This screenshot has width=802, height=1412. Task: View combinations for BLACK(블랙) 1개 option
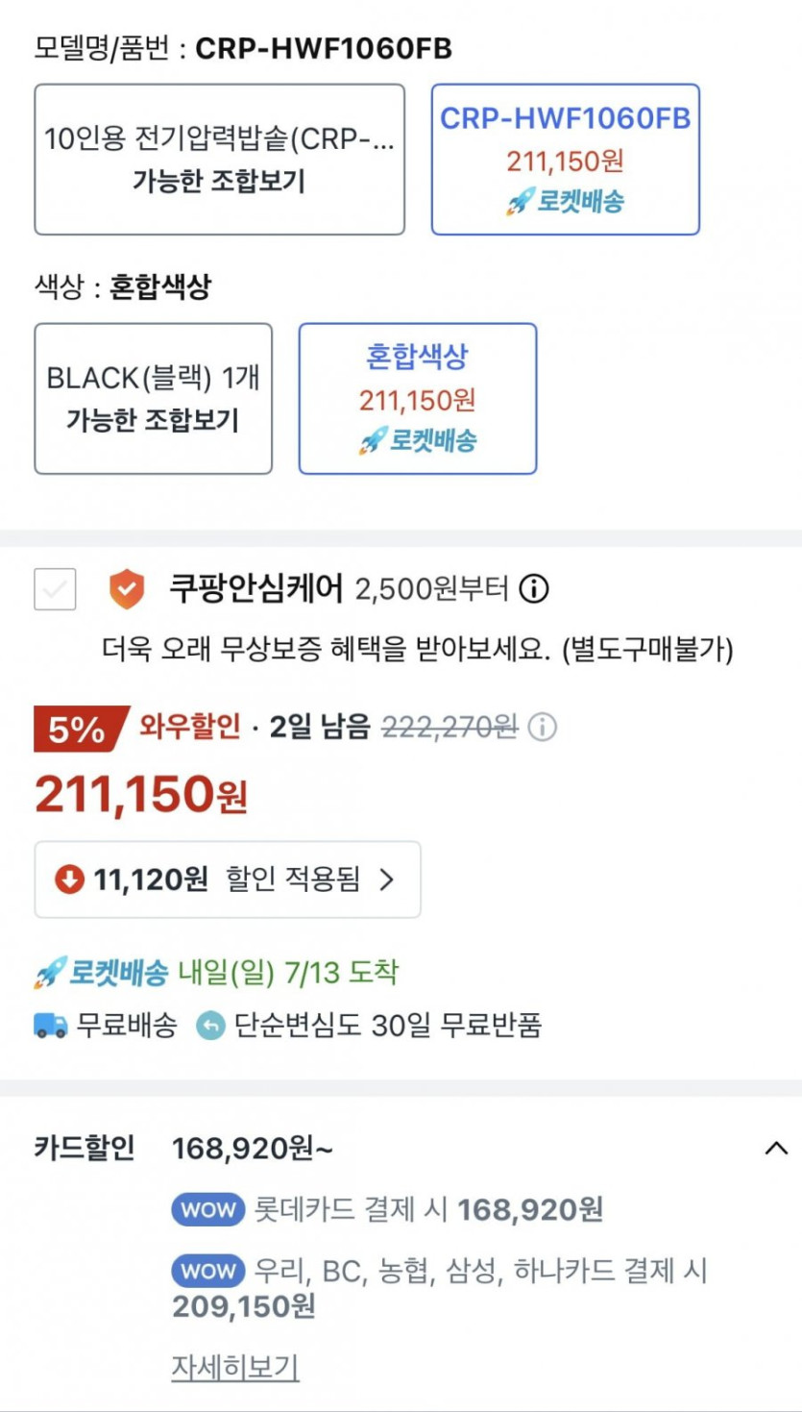tap(153, 398)
